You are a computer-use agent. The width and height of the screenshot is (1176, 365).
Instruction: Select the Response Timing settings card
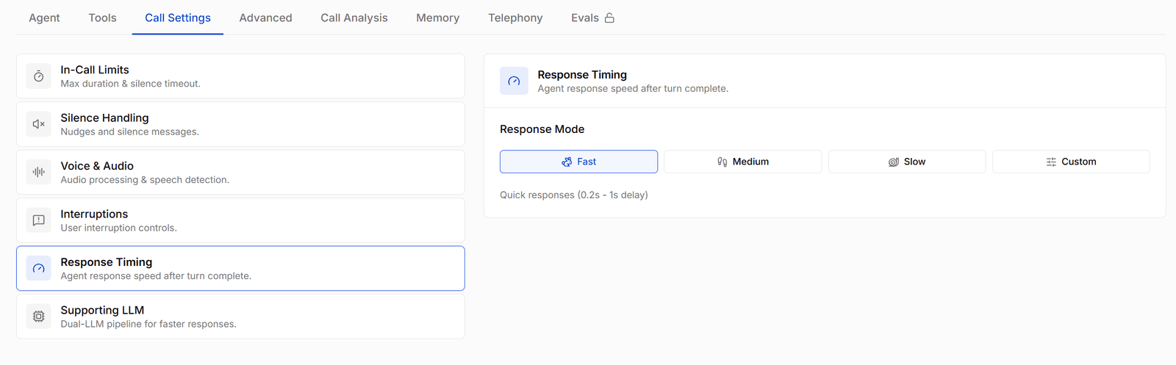(x=240, y=268)
